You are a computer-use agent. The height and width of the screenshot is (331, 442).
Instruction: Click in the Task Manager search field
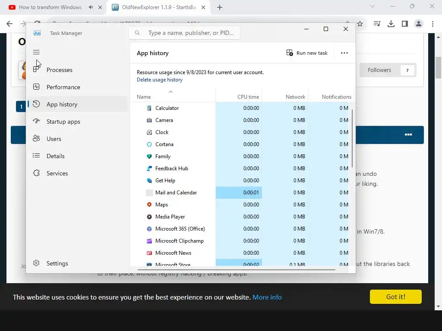[x=184, y=33]
